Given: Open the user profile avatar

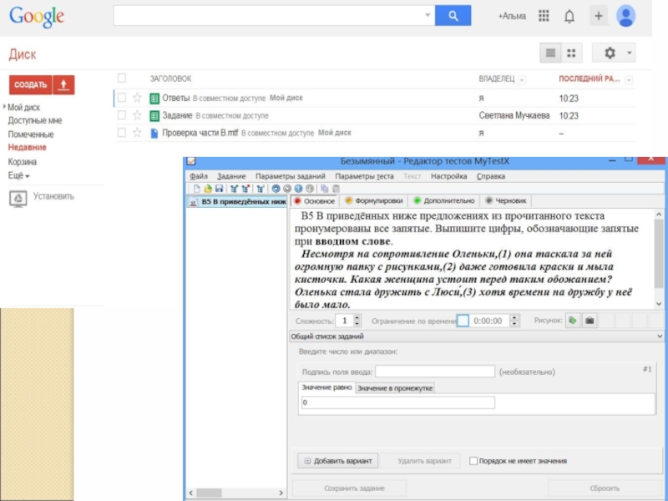Looking at the screenshot, I should pyautogui.click(x=625, y=16).
